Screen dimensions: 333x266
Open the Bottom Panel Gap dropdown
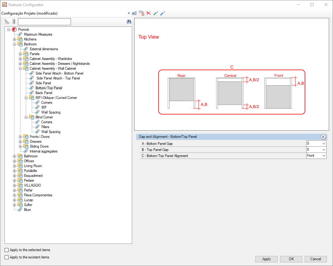point(324,144)
